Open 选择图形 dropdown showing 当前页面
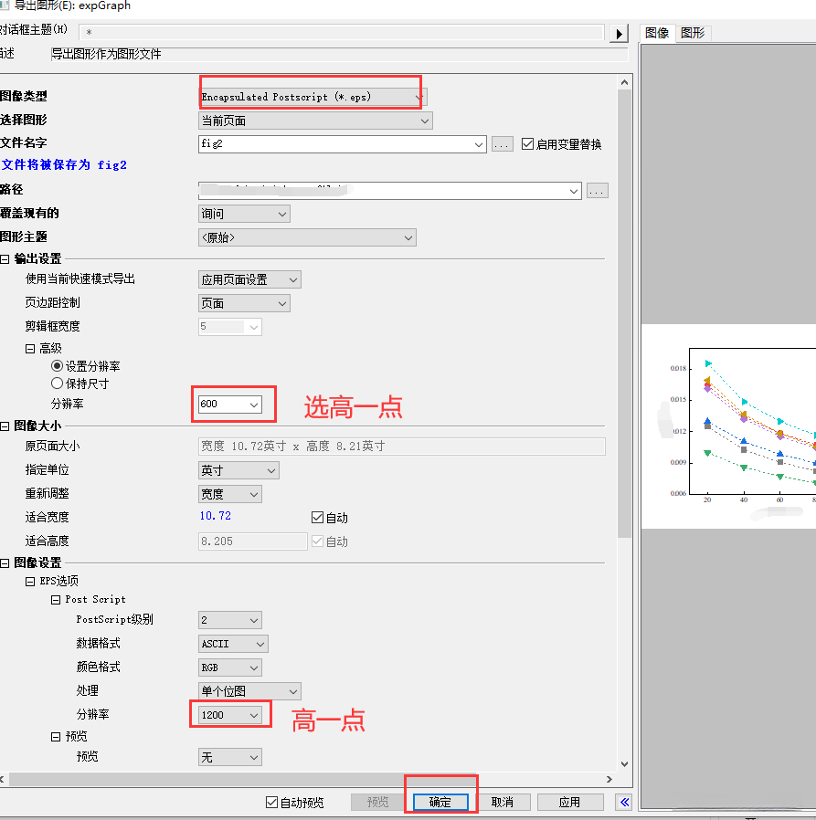Viewport: 816px width, 820px height. coord(315,121)
